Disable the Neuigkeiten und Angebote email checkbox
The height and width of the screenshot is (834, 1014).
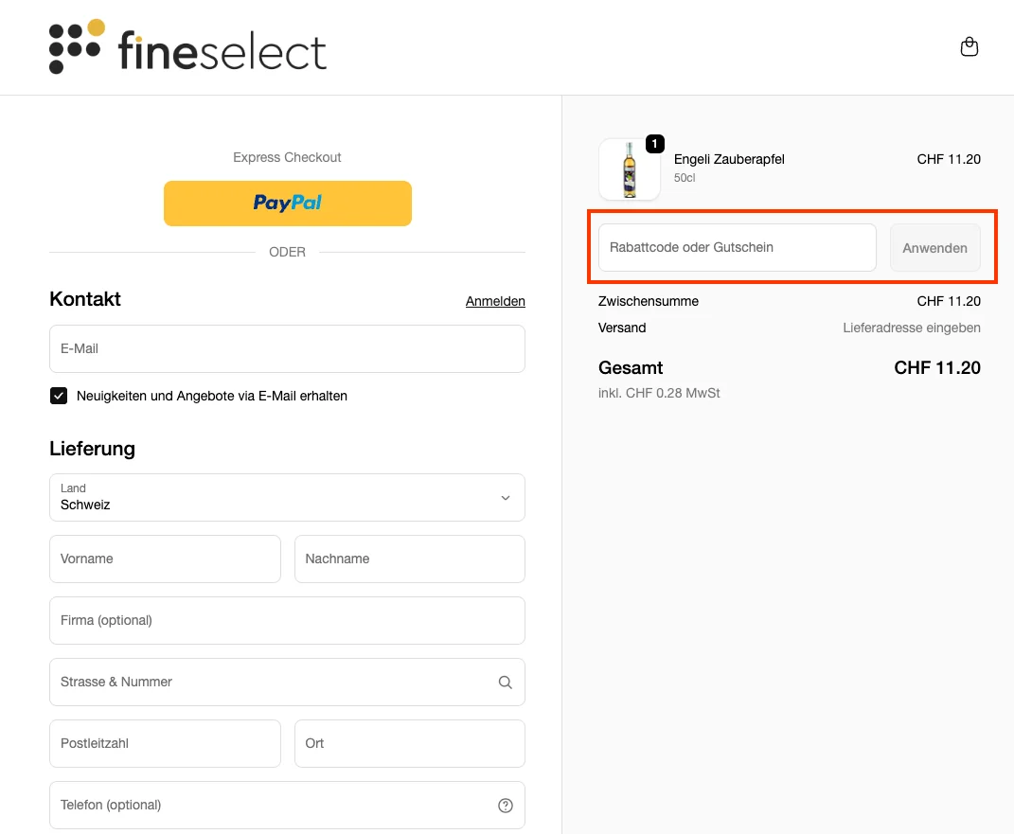click(59, 396)
